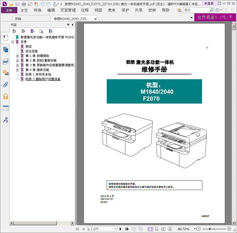Screen dimensions: 237x233
Task: Collapse the 目录 bookmark tree node
Action: [12, 42]
